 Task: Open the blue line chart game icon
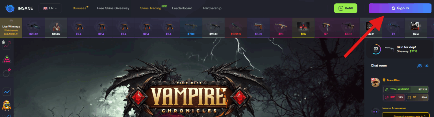(x=7, y=92)
